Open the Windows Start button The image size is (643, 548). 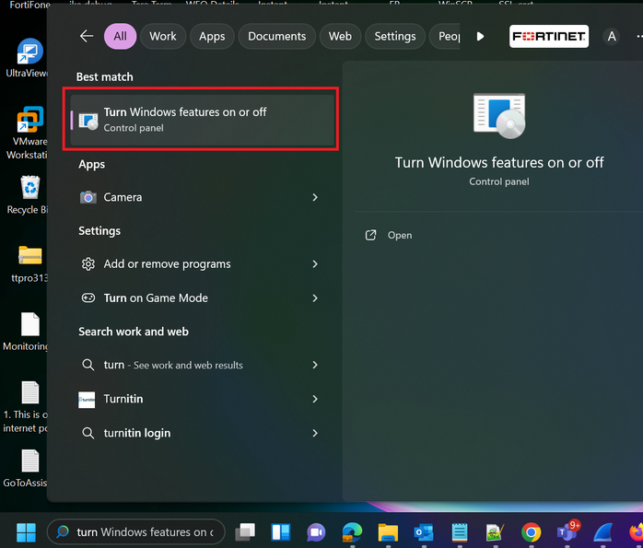(x=26, y=532)
